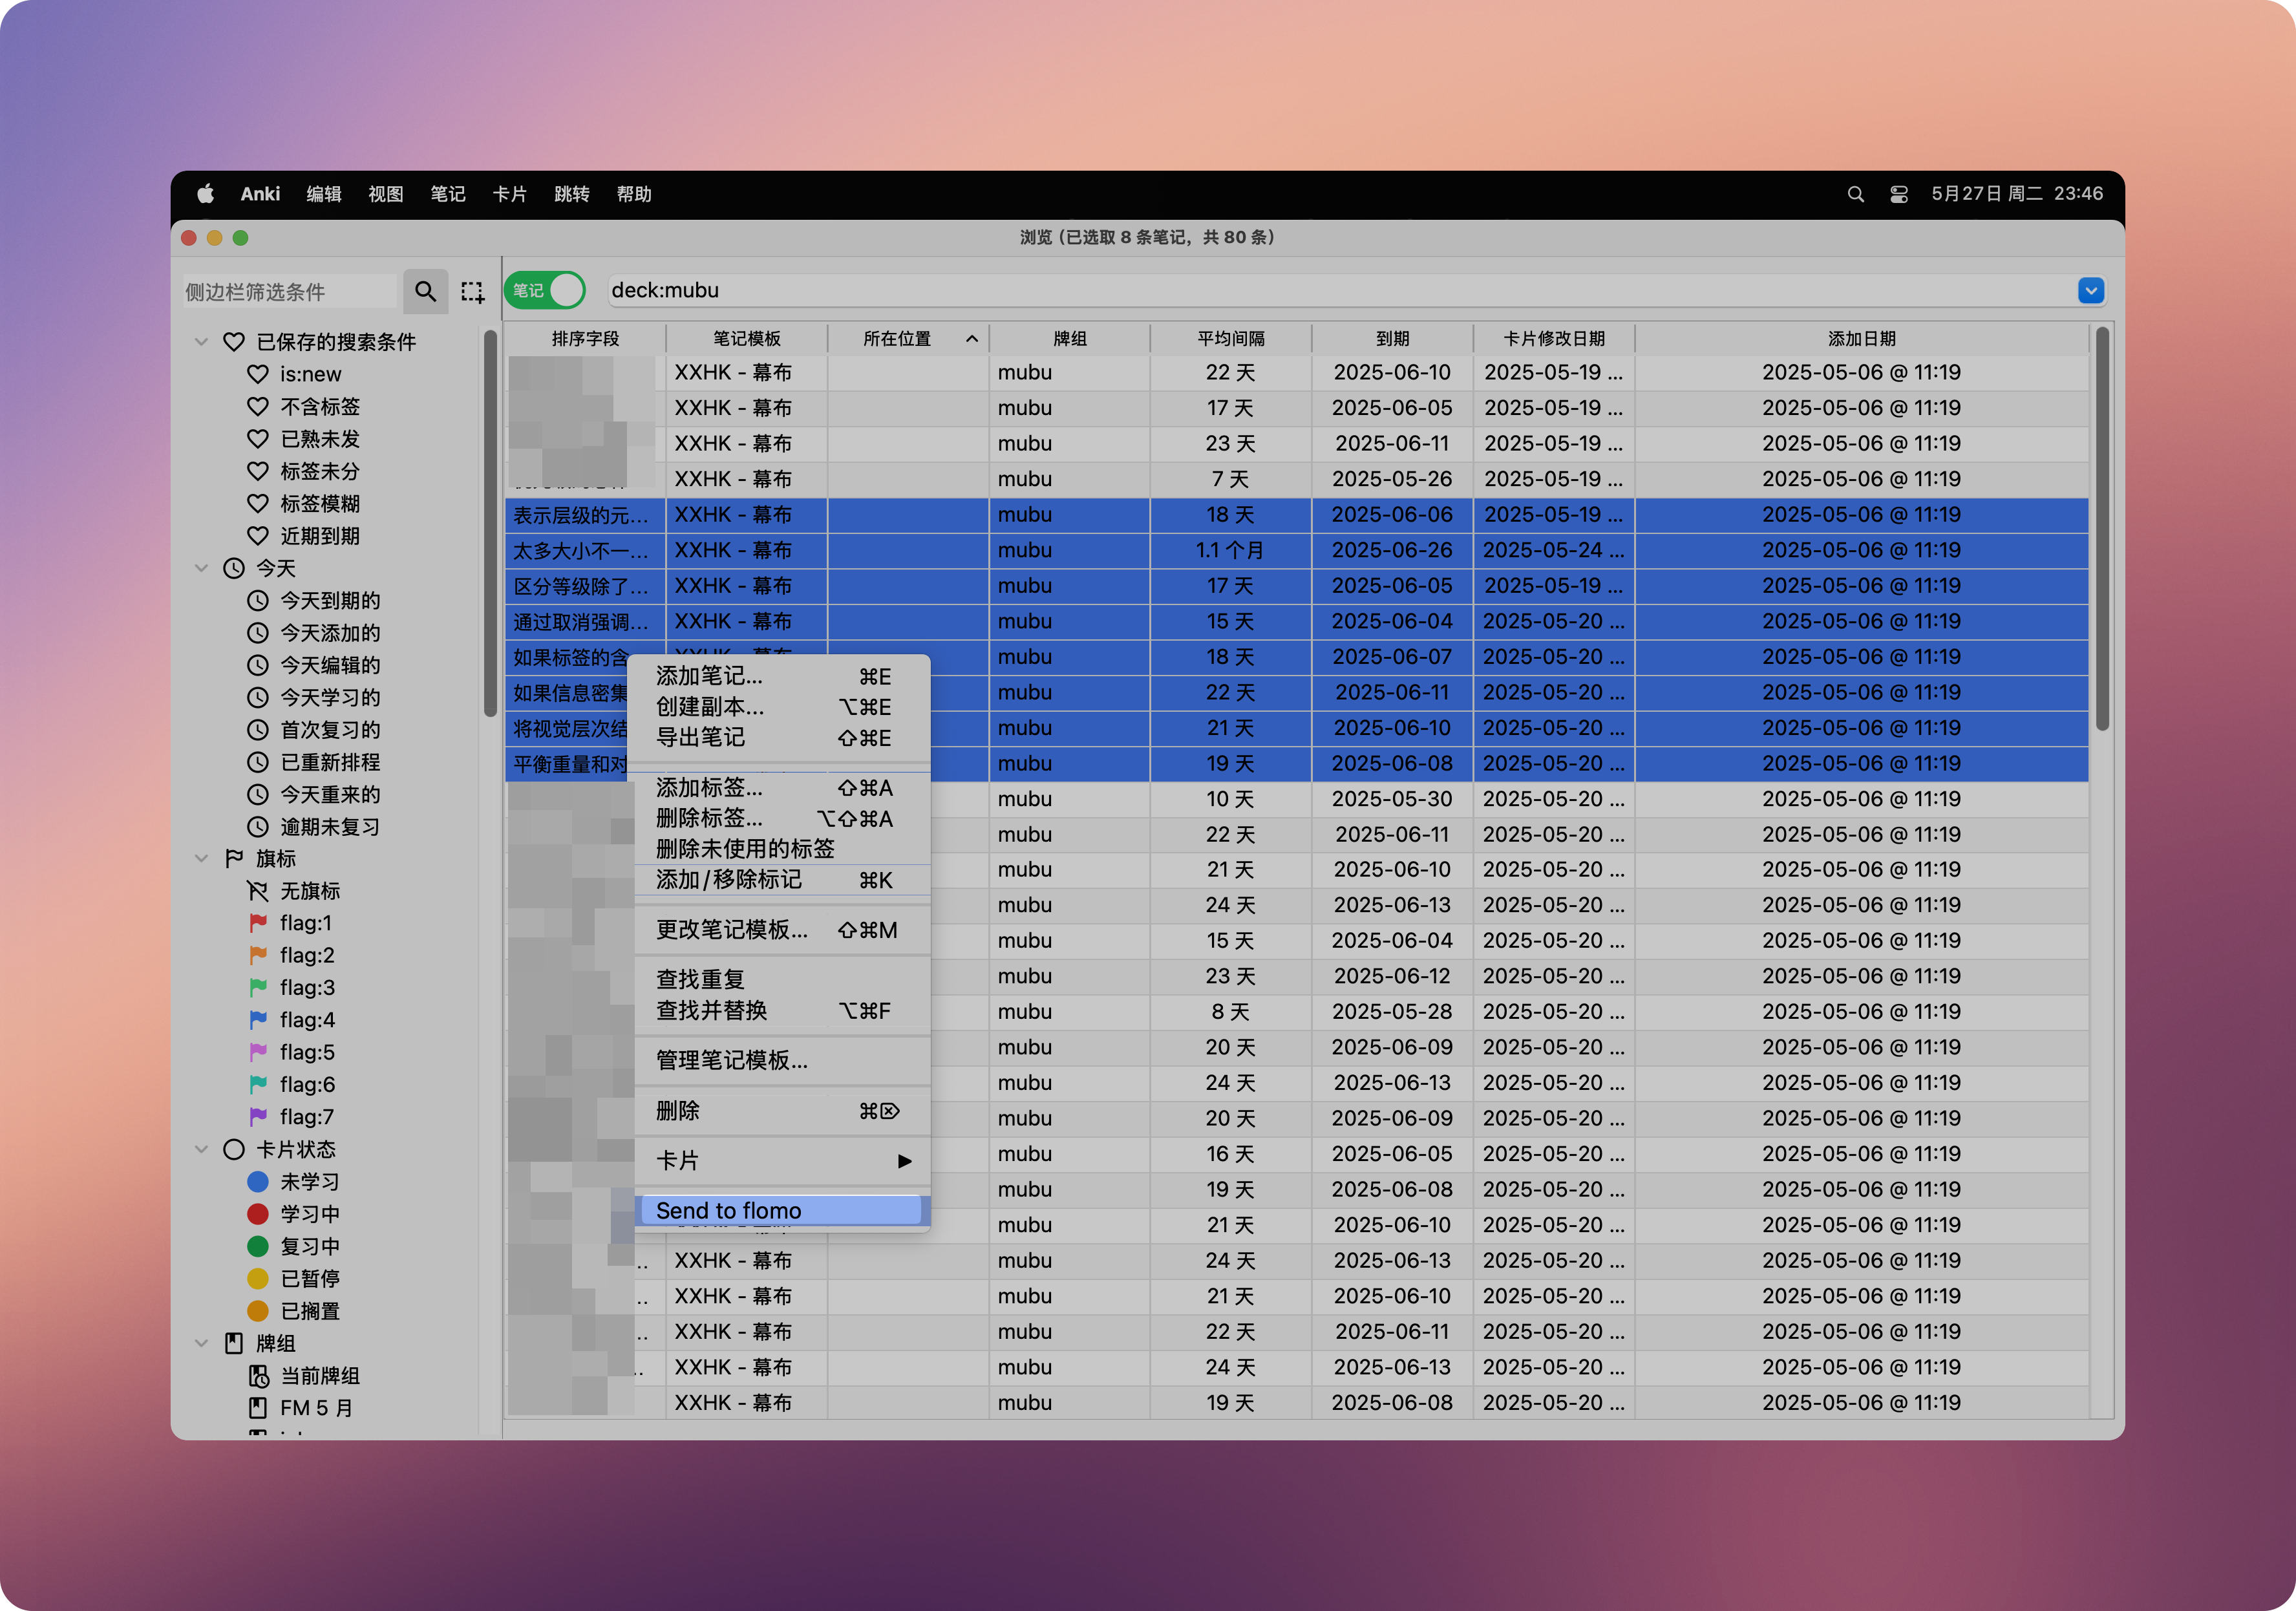Collapse the 旗标 tree section
The image size is (2296, 1611).
[201, 858]
